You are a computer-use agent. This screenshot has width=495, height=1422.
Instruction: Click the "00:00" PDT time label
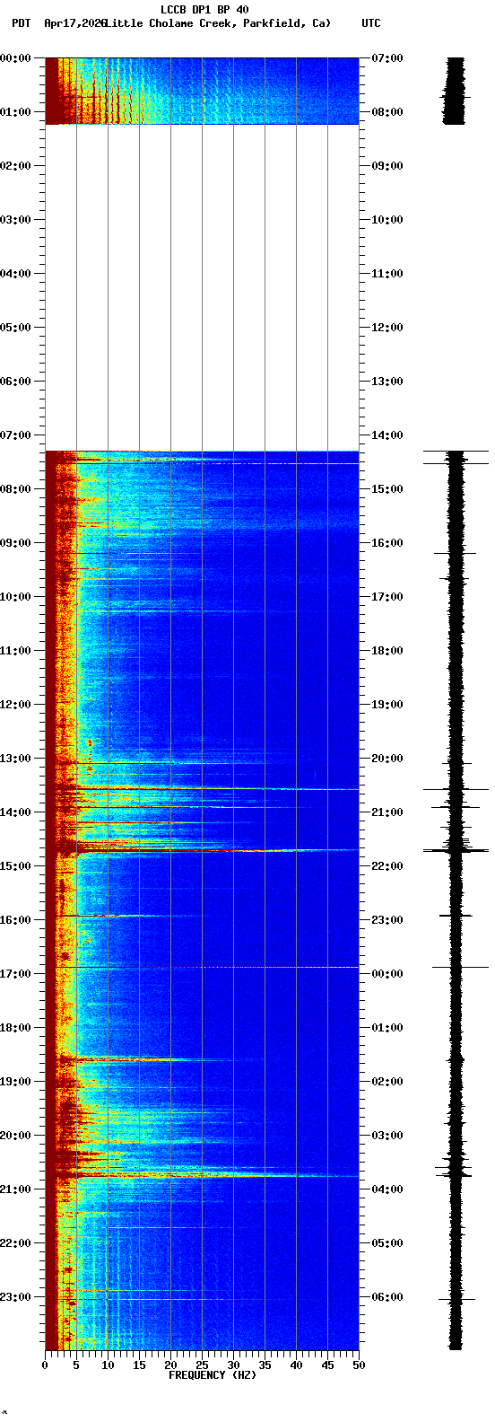15,57
